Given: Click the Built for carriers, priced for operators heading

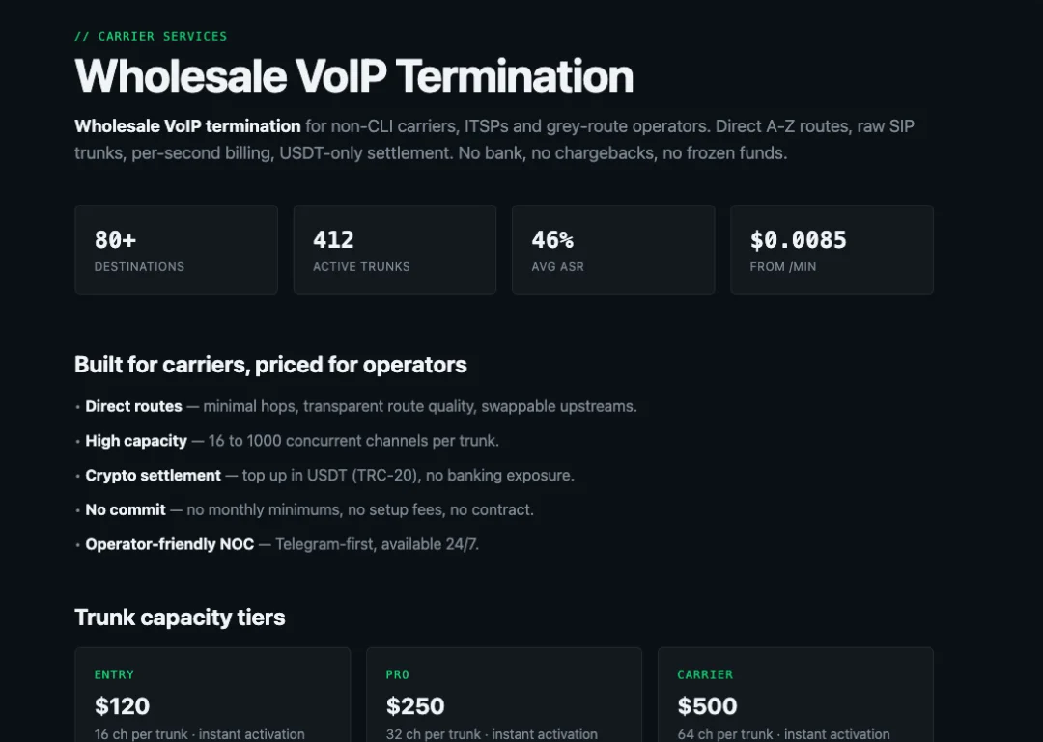Looking at the screenshot, I should [270, 365].
